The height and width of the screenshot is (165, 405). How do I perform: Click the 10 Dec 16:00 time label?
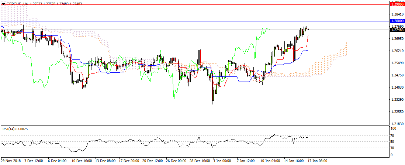[x=81, y=161]
